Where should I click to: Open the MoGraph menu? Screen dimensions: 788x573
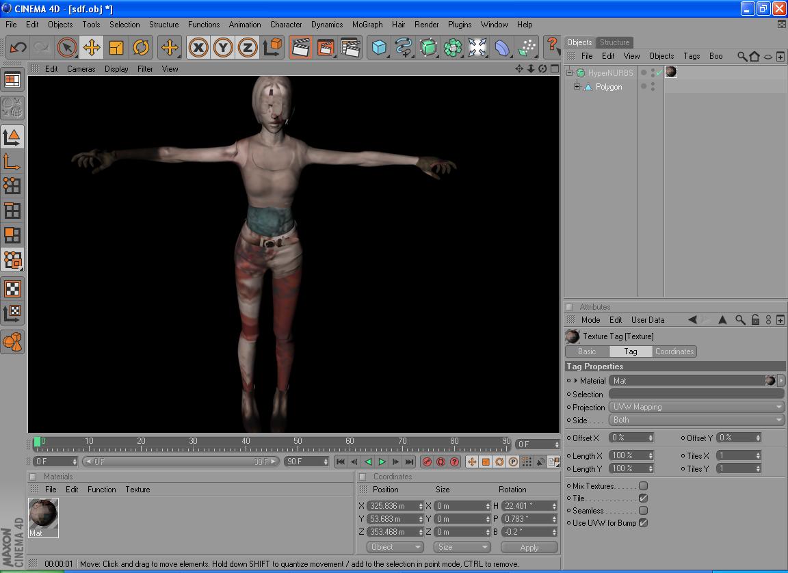tap(367, 24)
